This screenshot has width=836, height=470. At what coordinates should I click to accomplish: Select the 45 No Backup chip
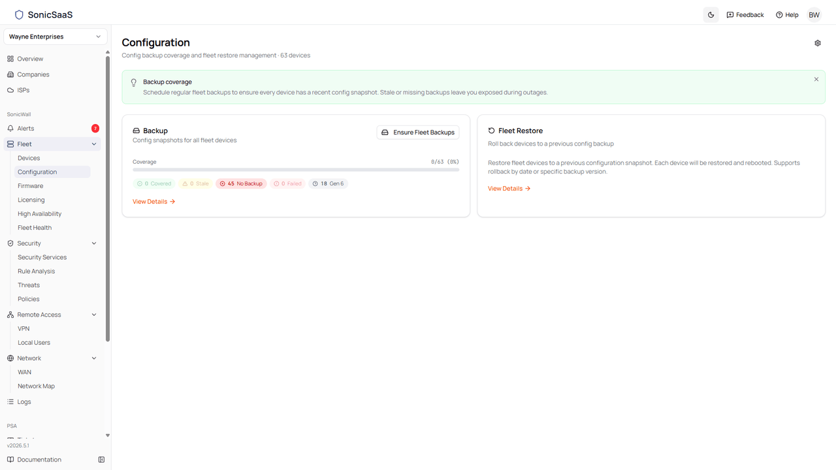pyautogui.click(x=241, y=184)
